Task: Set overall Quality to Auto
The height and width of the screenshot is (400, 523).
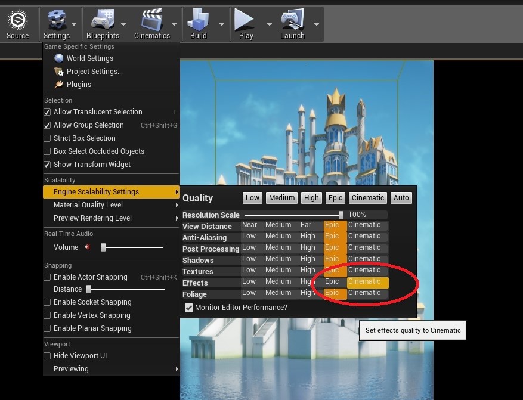Action: [x=401, y=198]
